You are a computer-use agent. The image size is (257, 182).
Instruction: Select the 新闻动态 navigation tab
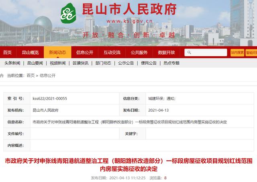tap(57, 52)
